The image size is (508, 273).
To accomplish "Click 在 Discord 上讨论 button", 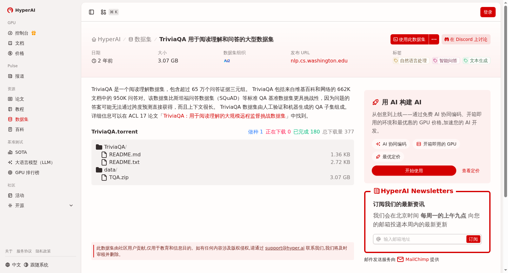I will pos(466,39).
